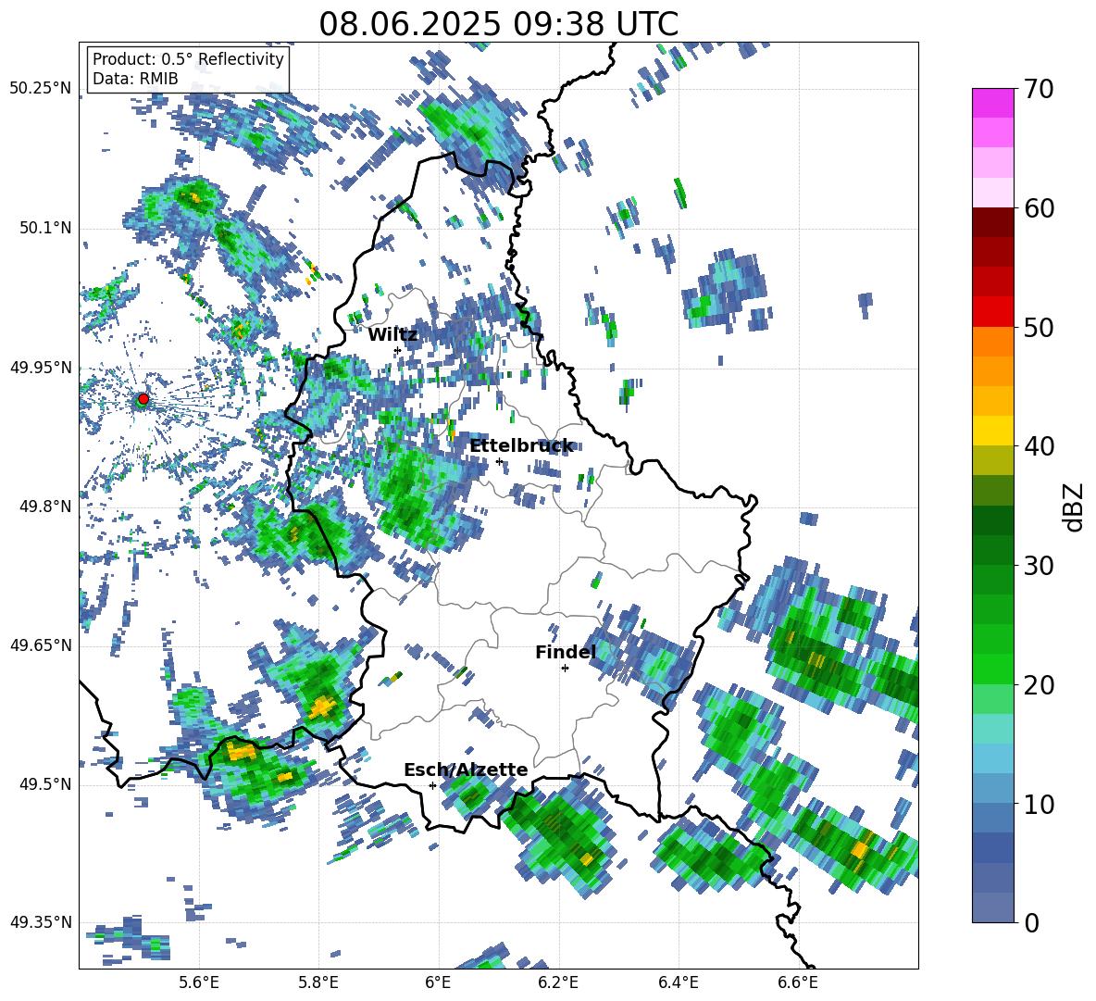Click the Product: 0.5° Reflectivity text

click(188, 59)
